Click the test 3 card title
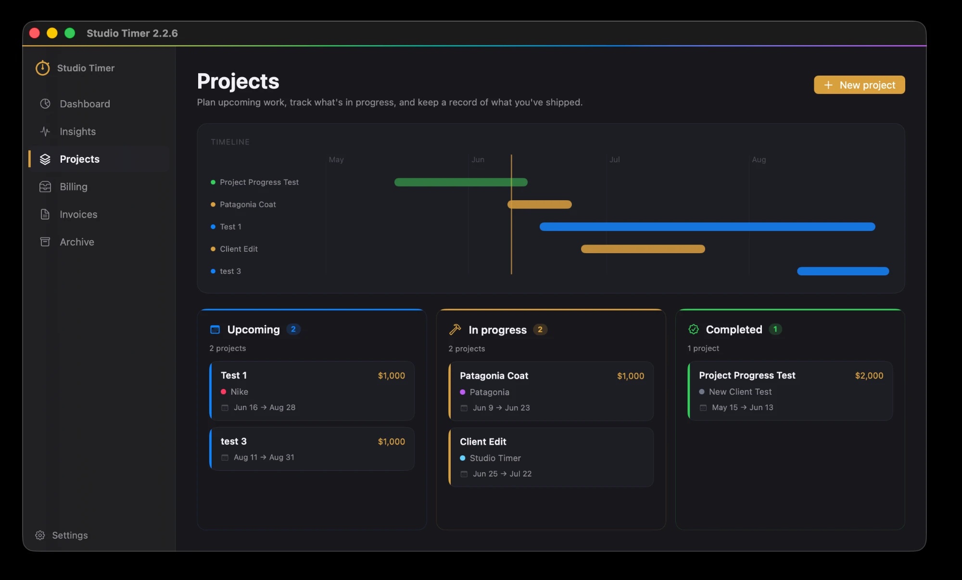The height and width of the screenshot is (580, 962). (233, 441)
